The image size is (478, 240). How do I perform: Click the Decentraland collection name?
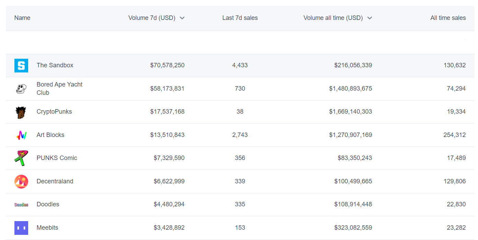55,181
